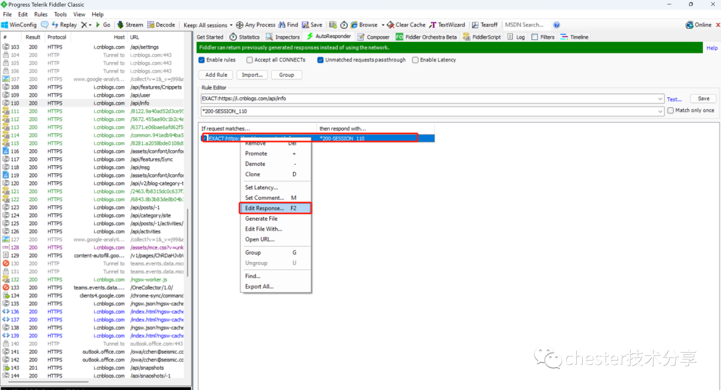Check Enable Latency option
The image size is (721, 390).
(x=415, y=60)
